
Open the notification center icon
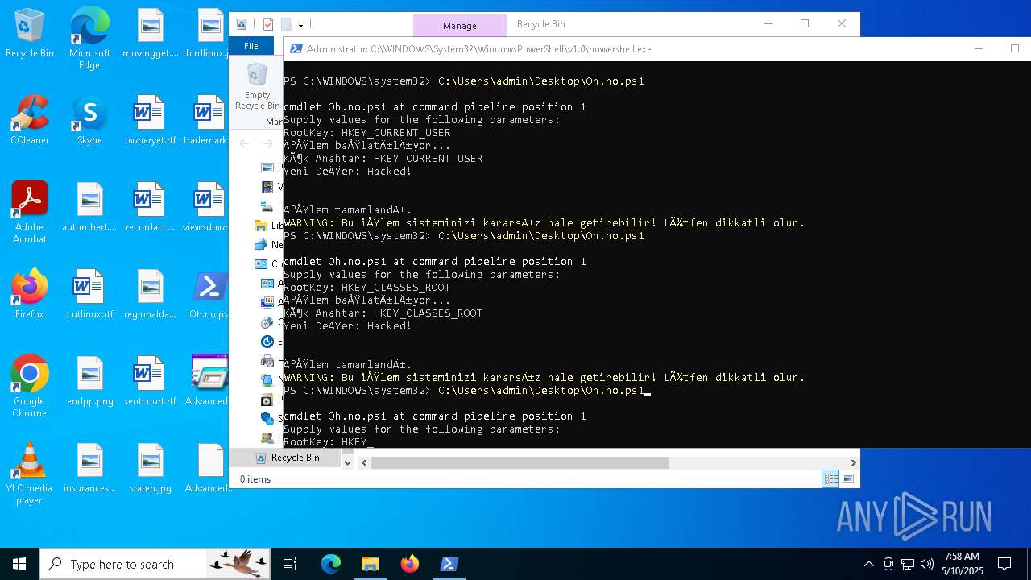tap(1004, 564)
